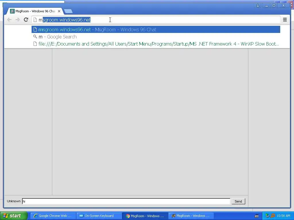This screenshot has width=294, height=220.
Task: Click the Unknown username label
Action: [14, 201]
